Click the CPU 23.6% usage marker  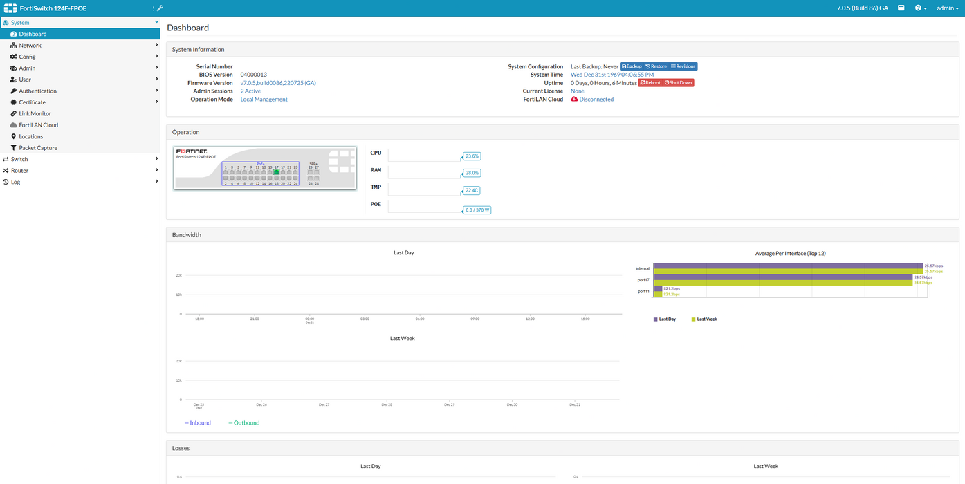click(472, 156)
